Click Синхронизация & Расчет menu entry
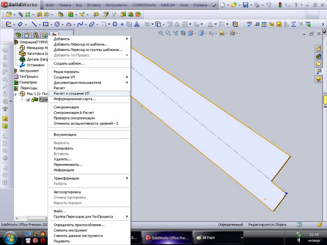Screen dimensions: 327x245 [x=74, y=112]
